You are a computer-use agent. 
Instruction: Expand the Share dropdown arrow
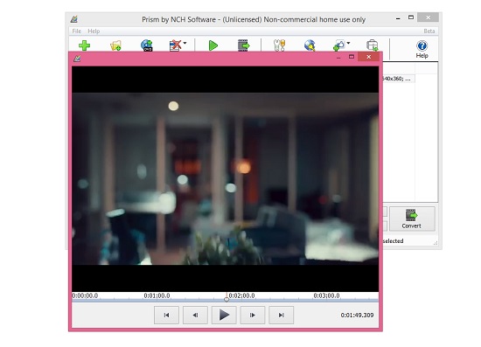(348, 43)
